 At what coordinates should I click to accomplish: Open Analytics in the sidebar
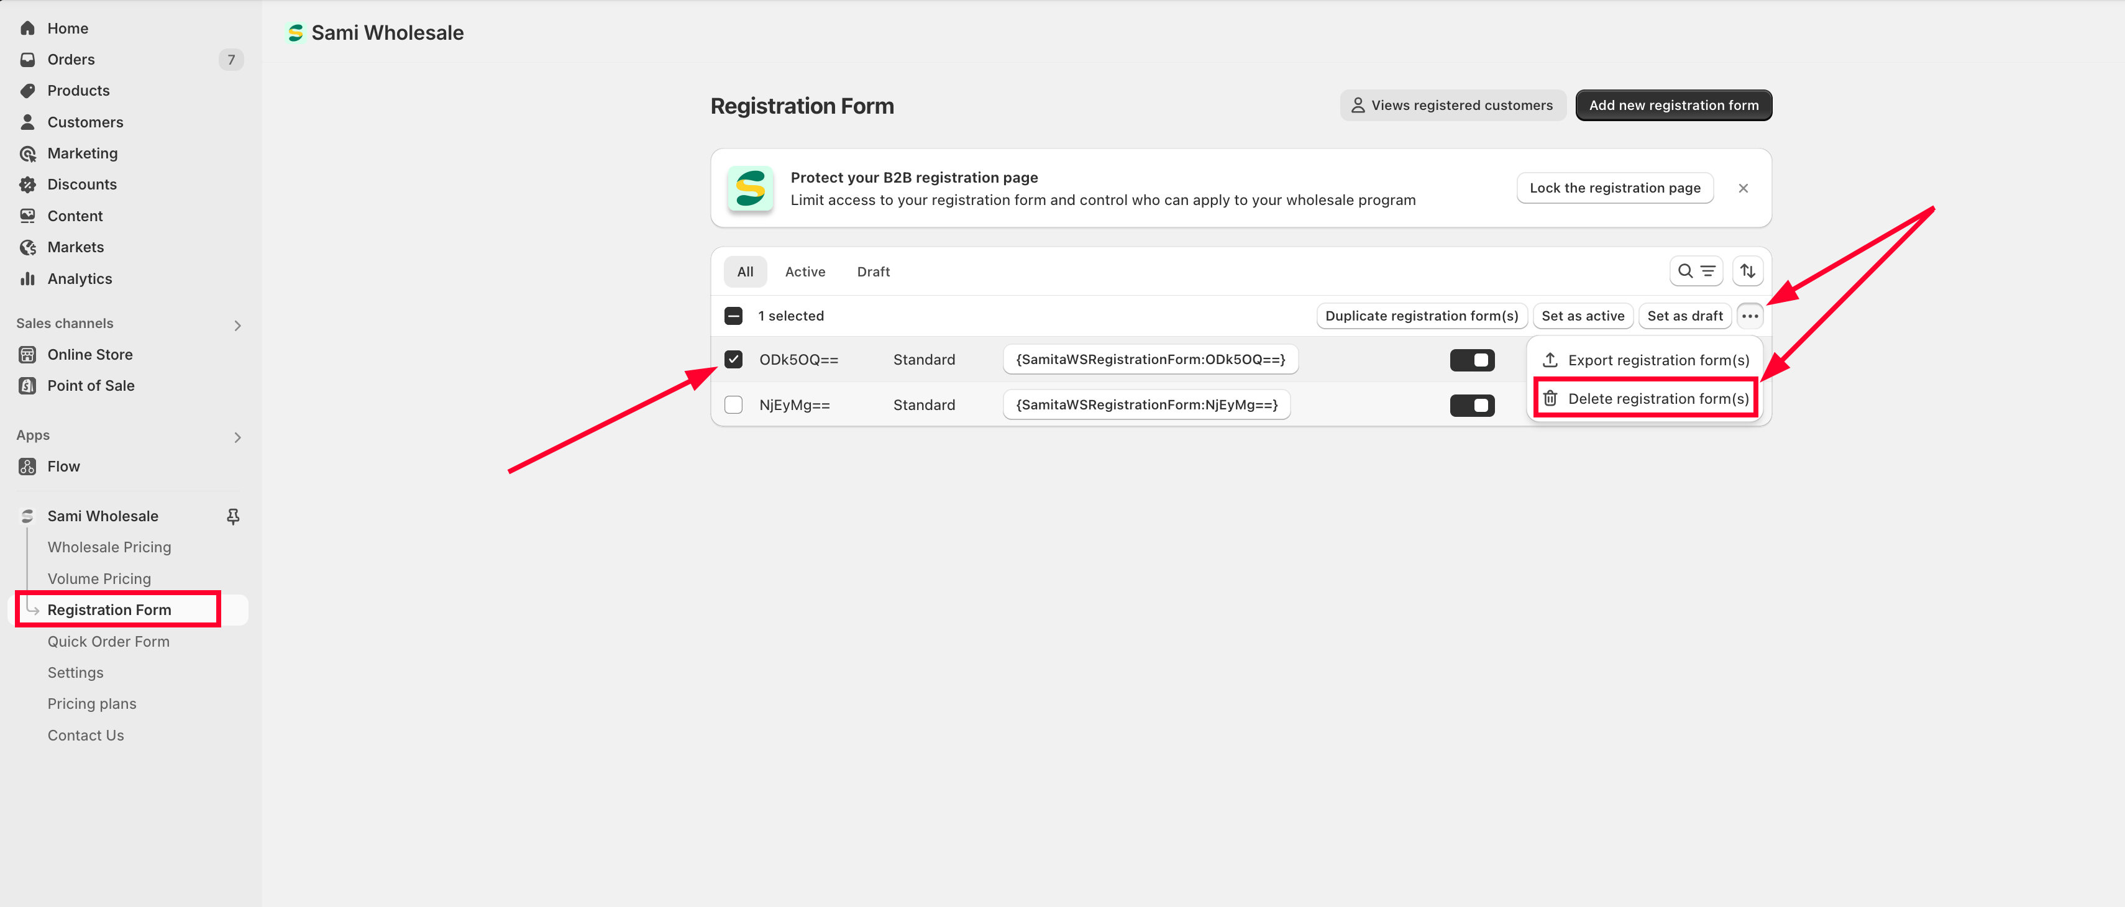79,279
